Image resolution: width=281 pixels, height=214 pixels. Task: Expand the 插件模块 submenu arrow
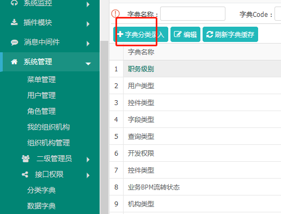[x=88, y=24]
